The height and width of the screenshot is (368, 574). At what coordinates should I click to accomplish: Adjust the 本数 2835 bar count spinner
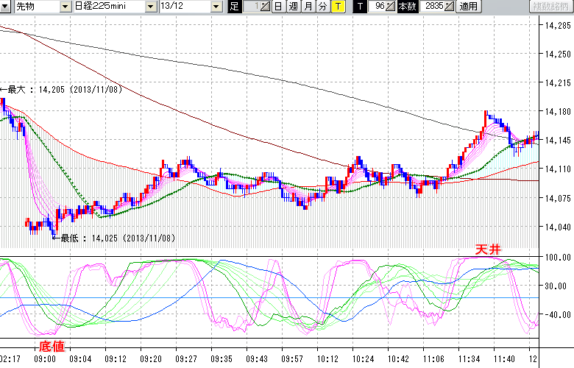tap(450, 7)
